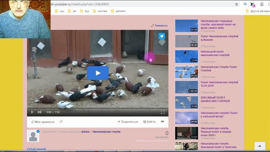Open the 'Николаевские голуби' category link

tap(106, 132)
